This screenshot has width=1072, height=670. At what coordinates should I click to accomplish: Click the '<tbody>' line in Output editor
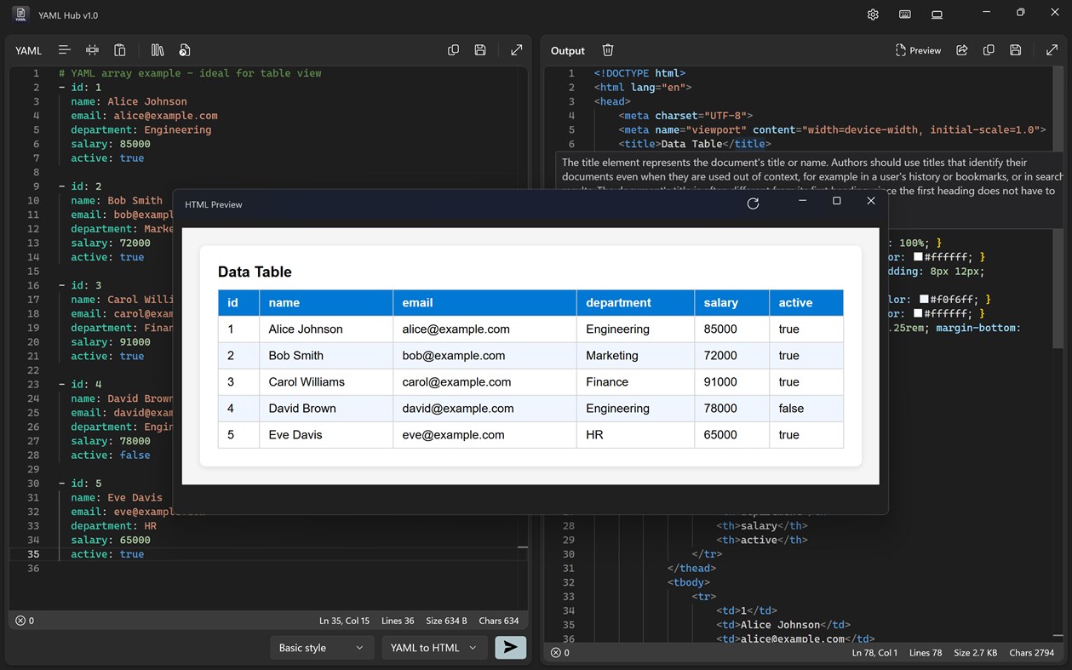coord(689,582)
